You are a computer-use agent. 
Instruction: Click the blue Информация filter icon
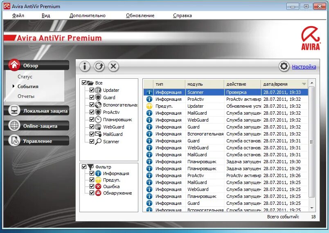(98, 173)
